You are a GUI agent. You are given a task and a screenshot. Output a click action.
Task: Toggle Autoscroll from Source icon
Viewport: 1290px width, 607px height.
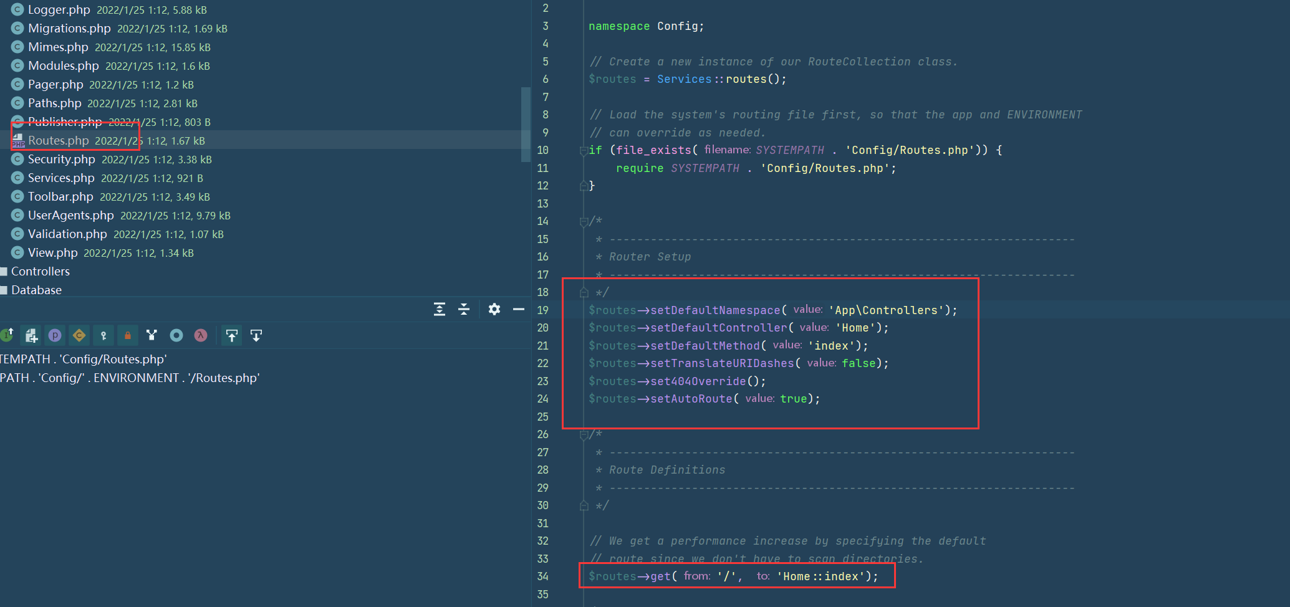pos(256,336)
